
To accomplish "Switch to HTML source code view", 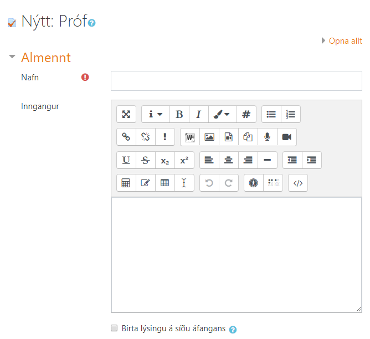I will (x=298, y=183).
